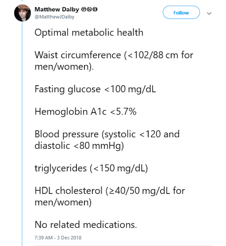Visit the @MatthewJDalby handle link
The image size is (226, 246).
pos(55,17)
